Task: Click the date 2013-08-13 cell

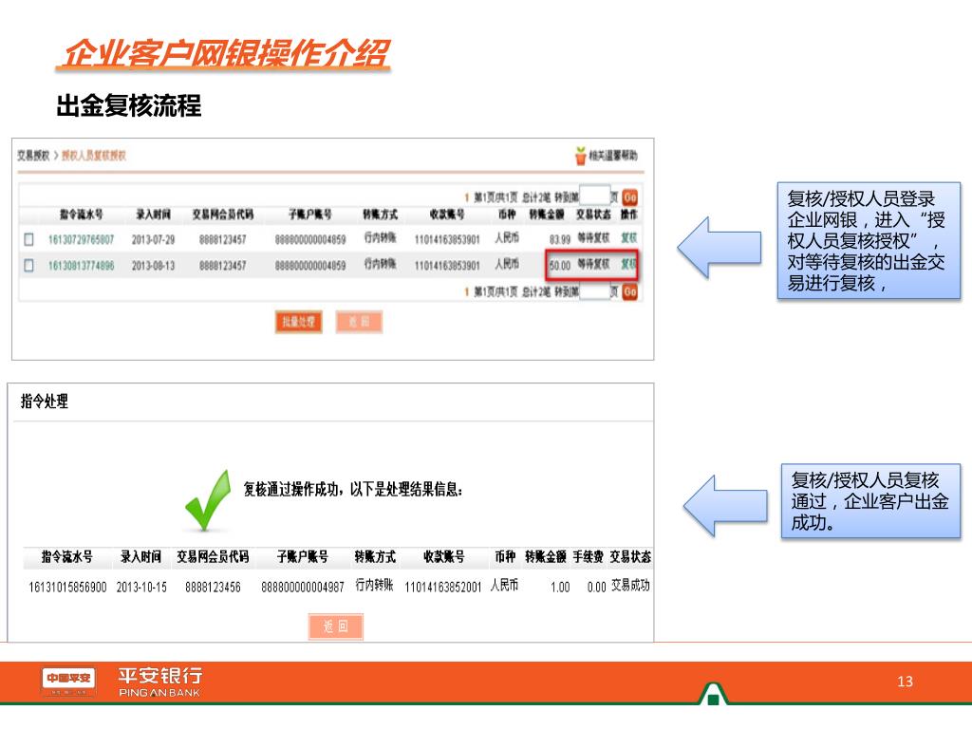Action: [153, 266]
